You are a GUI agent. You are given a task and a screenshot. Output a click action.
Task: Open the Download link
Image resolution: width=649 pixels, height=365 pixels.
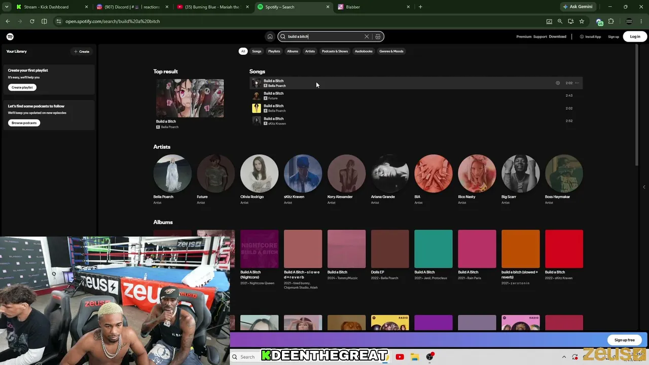tap(557, 36)
